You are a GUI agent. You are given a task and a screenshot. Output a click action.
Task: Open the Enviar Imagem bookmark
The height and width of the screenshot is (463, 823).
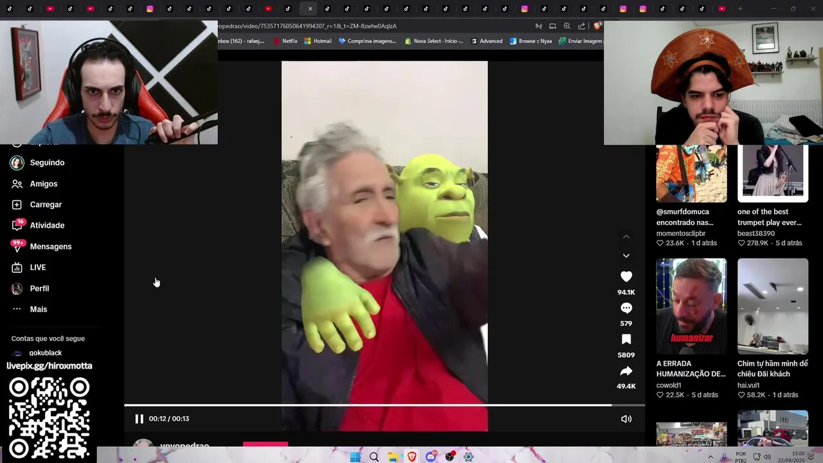pos(581,41)
